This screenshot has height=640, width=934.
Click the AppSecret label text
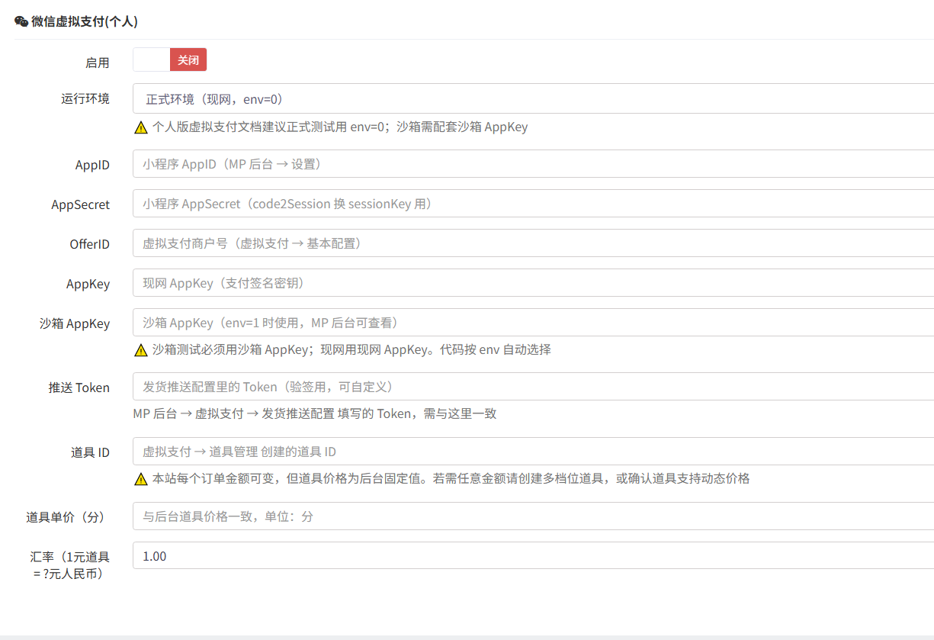(81, 204)
